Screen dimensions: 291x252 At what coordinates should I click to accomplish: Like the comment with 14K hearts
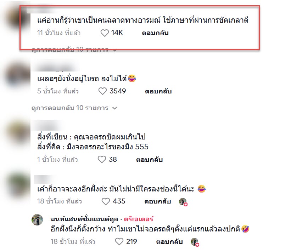click(105, 33)
